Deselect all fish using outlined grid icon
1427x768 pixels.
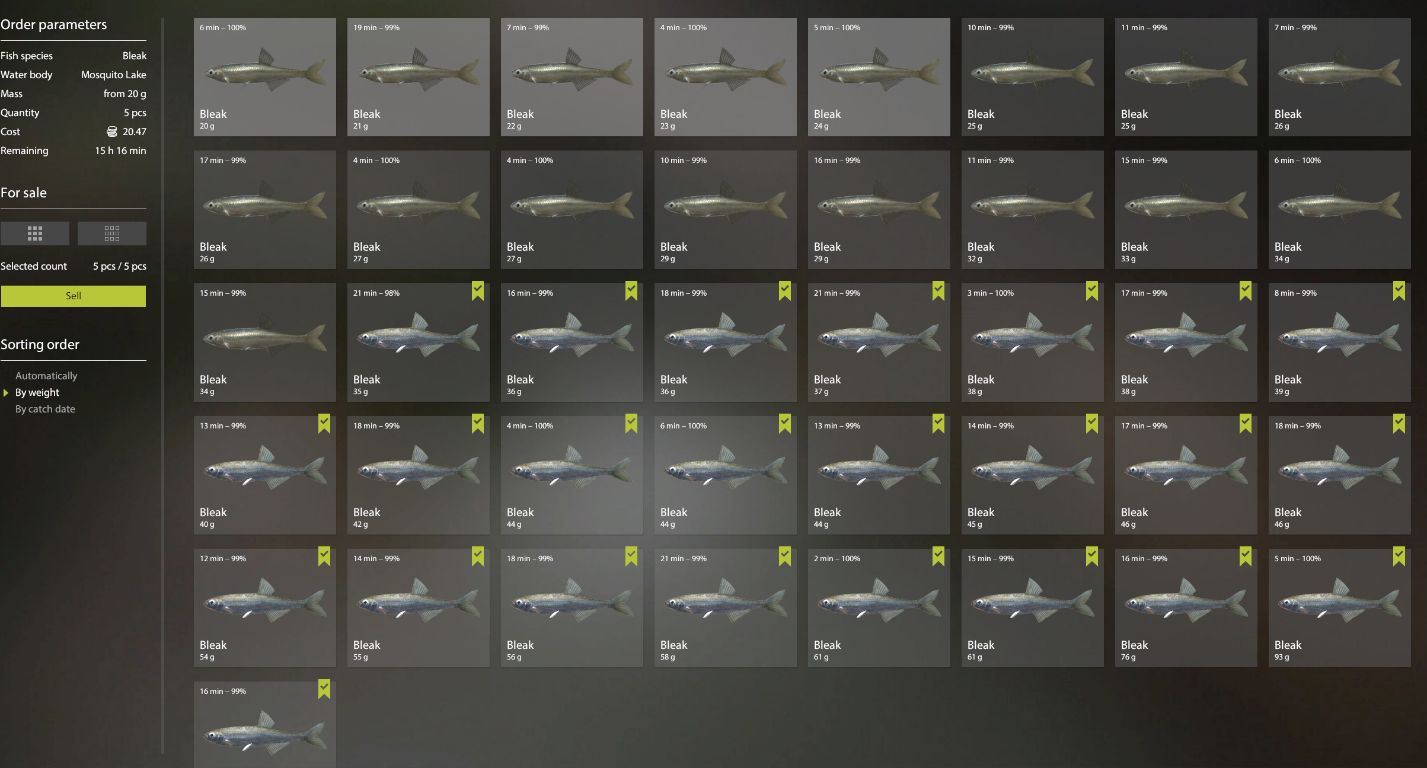pyautogui.click(x=112, y=233)
